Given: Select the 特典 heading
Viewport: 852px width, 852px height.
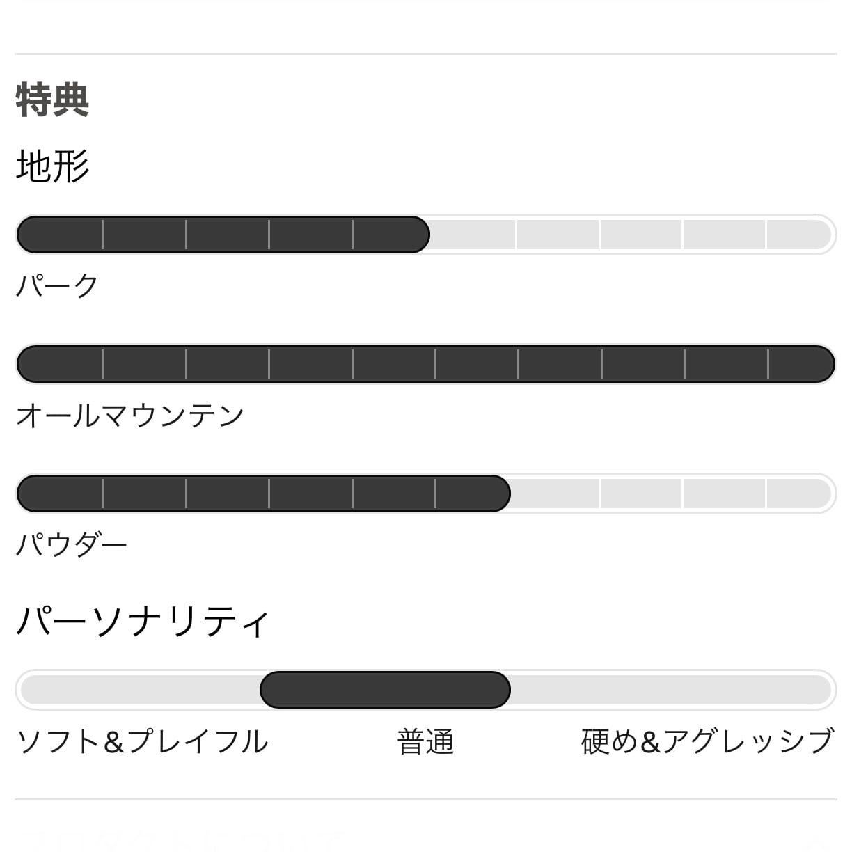Looking at the screenshot, I should (52, 100).
